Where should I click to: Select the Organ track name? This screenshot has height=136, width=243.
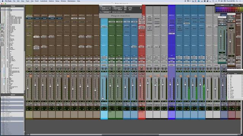click(x=127, y=105)
